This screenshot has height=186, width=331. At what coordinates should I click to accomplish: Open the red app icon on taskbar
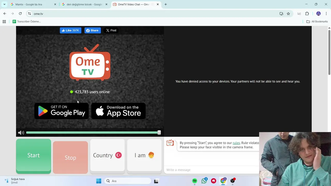coord(214,181)
